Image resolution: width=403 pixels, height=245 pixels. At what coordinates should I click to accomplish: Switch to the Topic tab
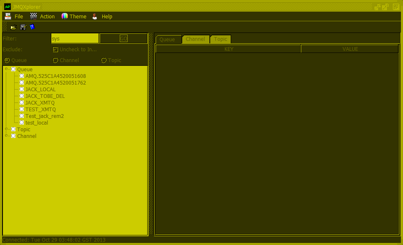(x=220, y=39)
